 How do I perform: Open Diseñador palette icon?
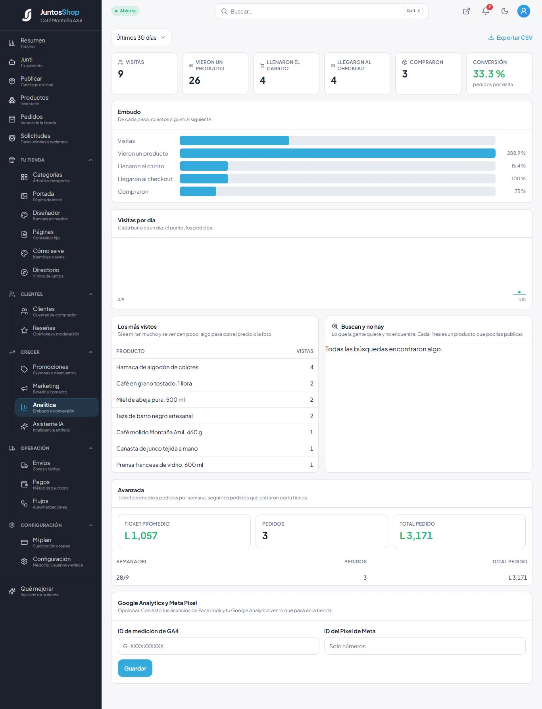pos(24,216)
